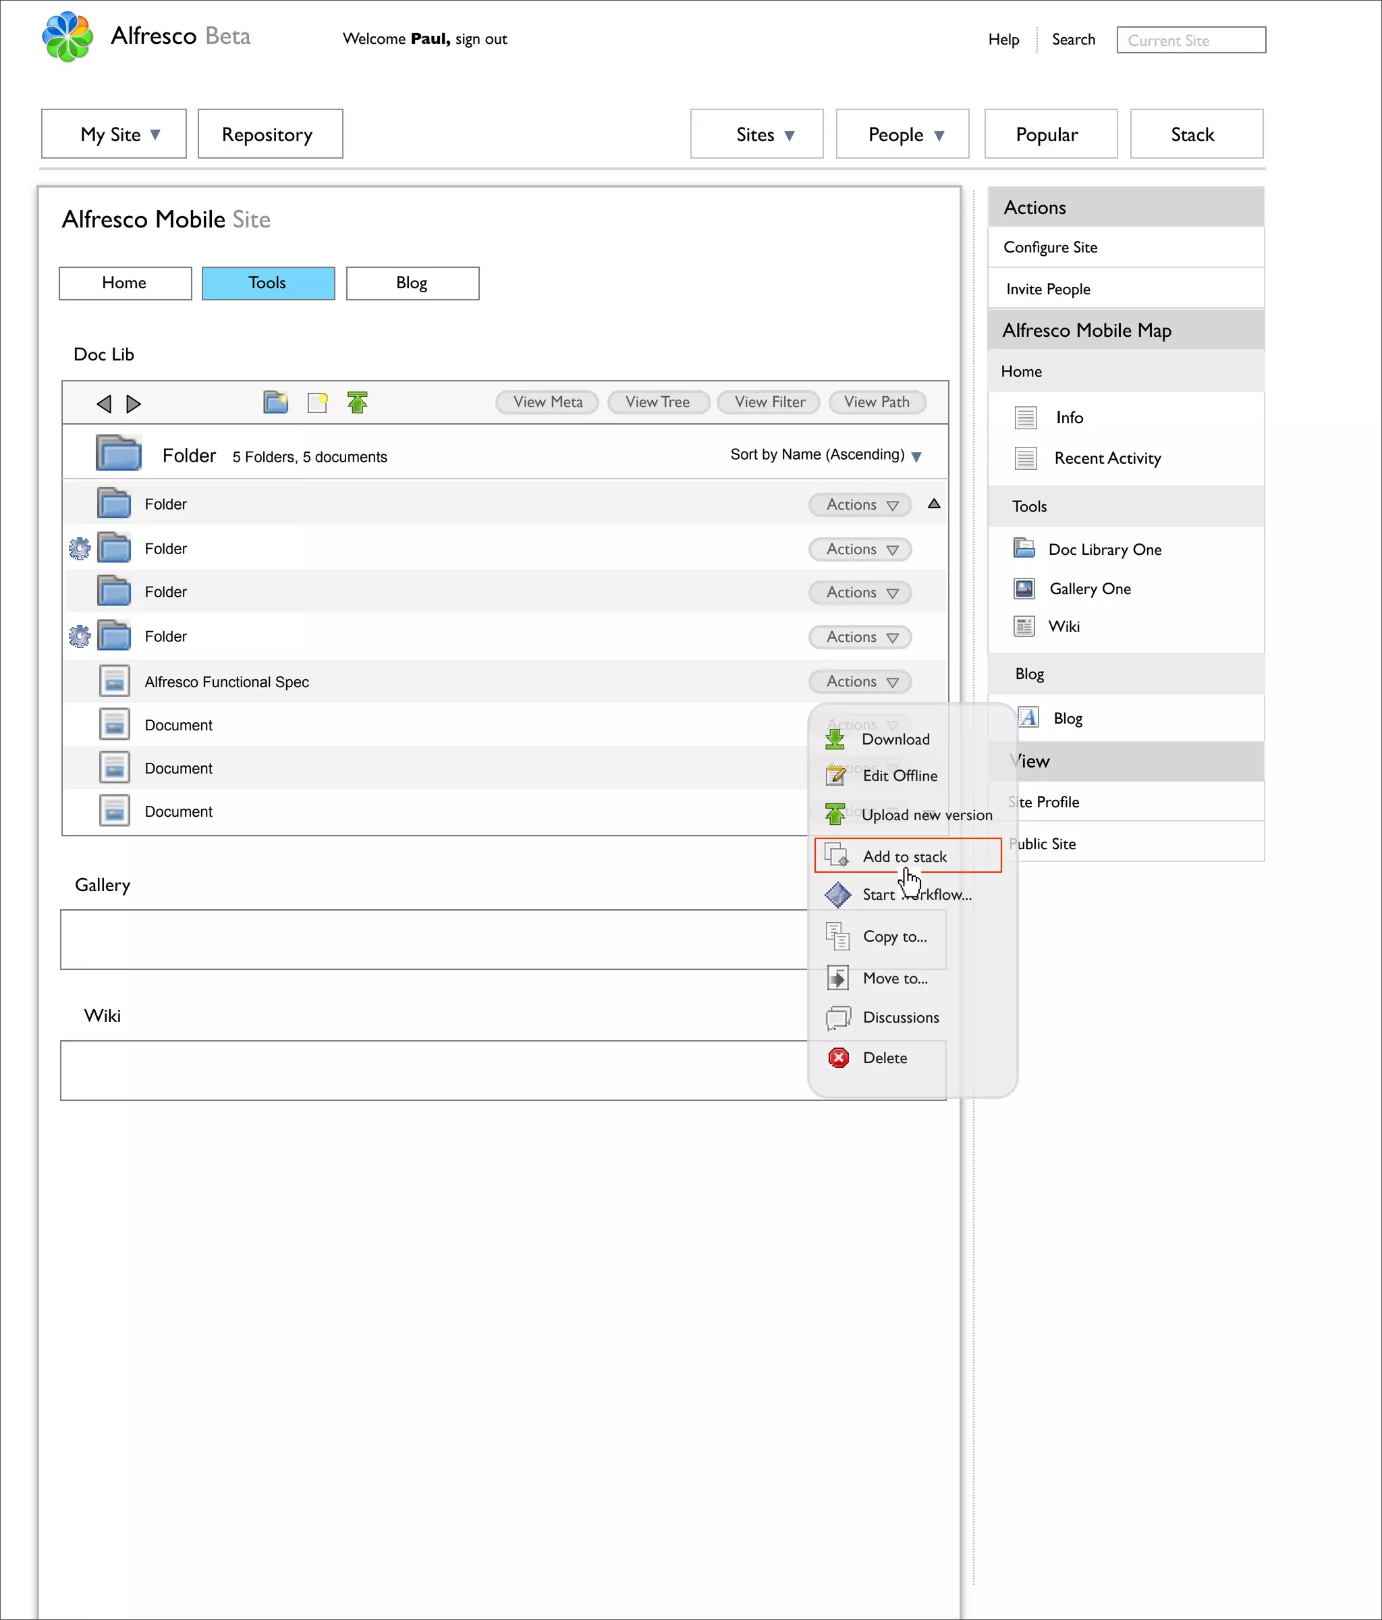
Task: Toggle the View Filter pill button
Action: pos(769,402)
